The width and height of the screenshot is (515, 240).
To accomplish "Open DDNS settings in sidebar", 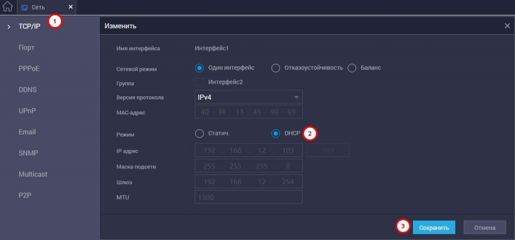I will pyautogui.click(x=28, y=90).
